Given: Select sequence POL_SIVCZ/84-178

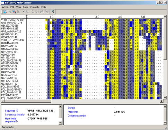Looking at the screenshot, I should click(x=11, y=61).
